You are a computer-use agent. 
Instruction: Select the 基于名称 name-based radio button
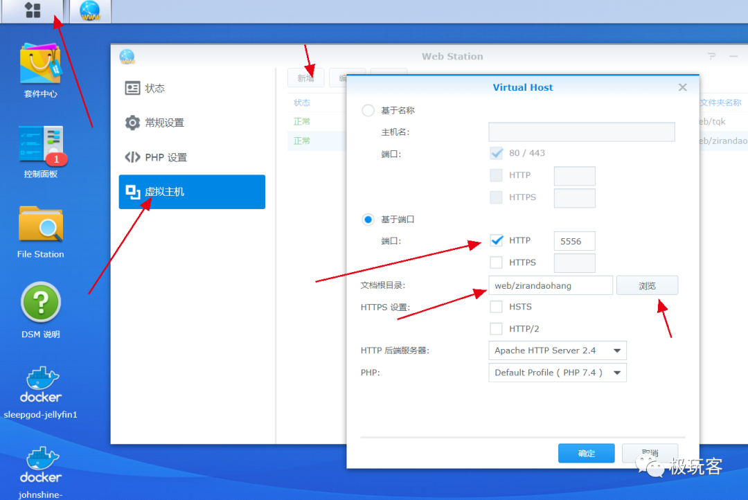[368, 110]
